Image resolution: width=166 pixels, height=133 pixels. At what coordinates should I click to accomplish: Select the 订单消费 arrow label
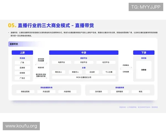pyautogui.click(x=126, y=72)
